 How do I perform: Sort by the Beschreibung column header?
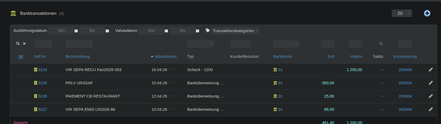click(x=77, y=56)
